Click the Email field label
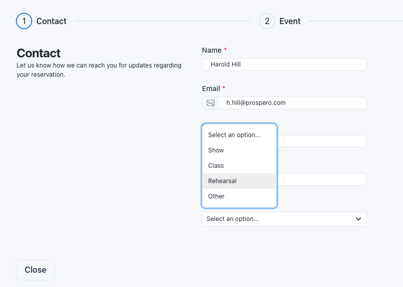403x287 pixels. pyautogui.click(x=211, y=89)
